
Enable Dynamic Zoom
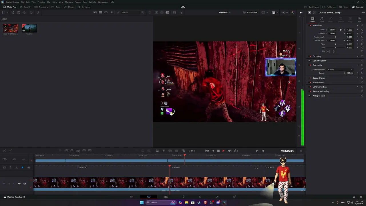309,61
